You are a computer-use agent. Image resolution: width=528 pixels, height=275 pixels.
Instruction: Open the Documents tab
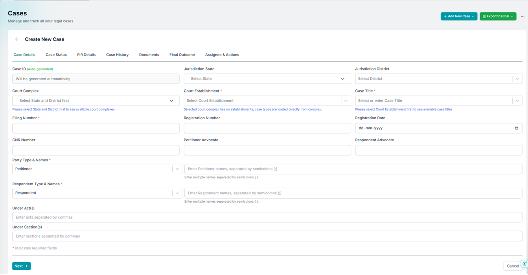tap(149, 55)
